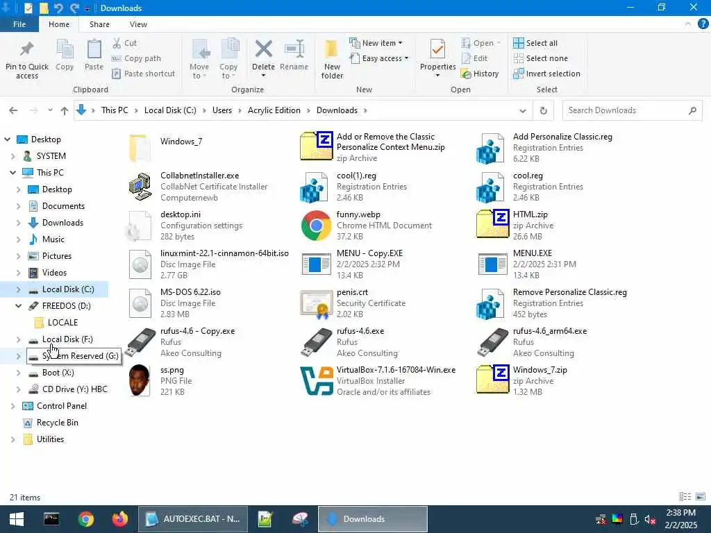
Task: Select the MENU.EXE application icon
Action: pyautogui.click(x=493, y=264)
